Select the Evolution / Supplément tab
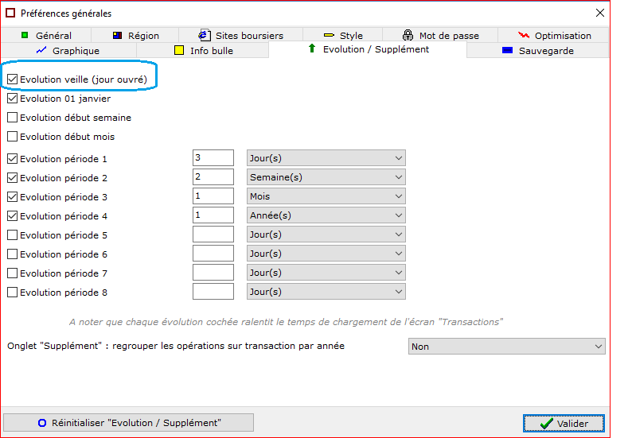Image resolution: width=632 pixels, height=438 pixels. (x=368, y=49)
